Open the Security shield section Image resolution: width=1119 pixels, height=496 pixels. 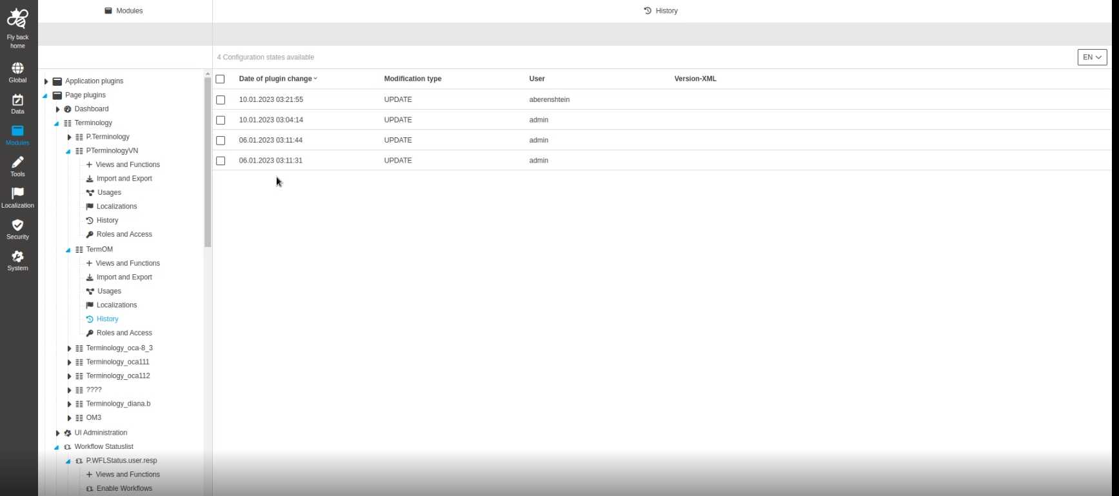point(17,230)
